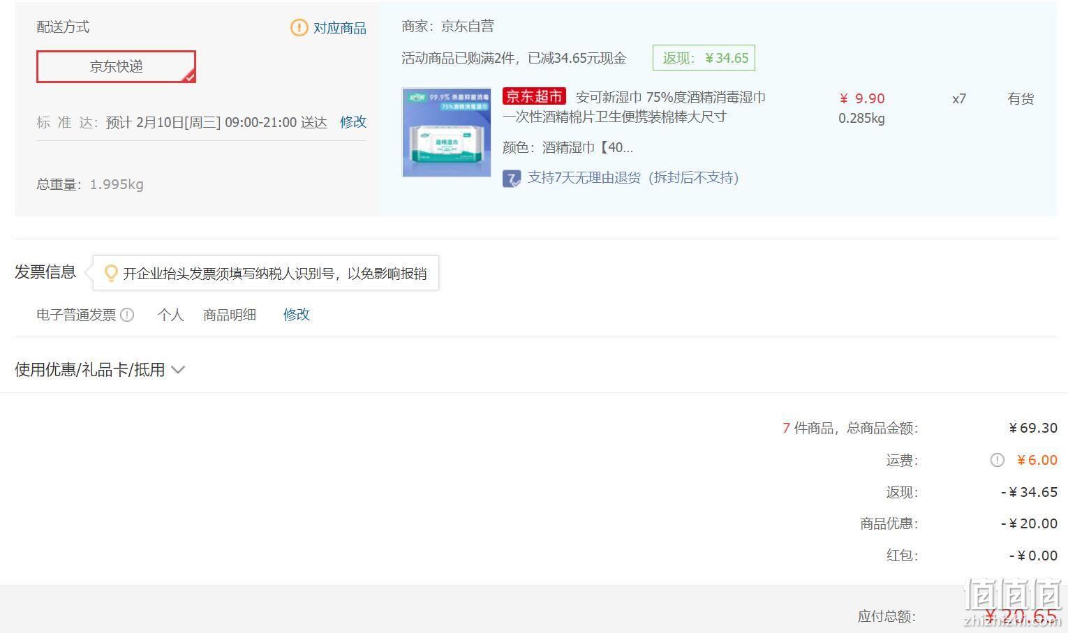The width and height of the screenshot is (1068, 633).
Task: Expand 使用优惠/礼品卡/抵用 section
Action: (100, 370)
